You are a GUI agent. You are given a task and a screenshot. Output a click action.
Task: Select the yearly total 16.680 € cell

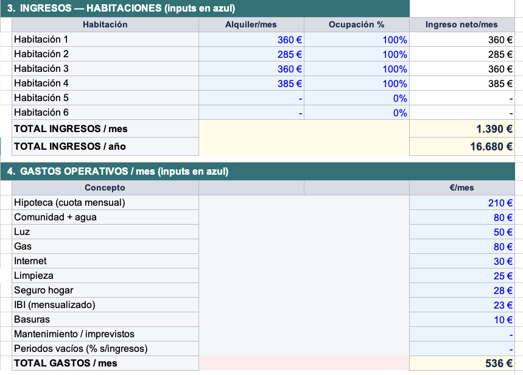coord(462,147)
